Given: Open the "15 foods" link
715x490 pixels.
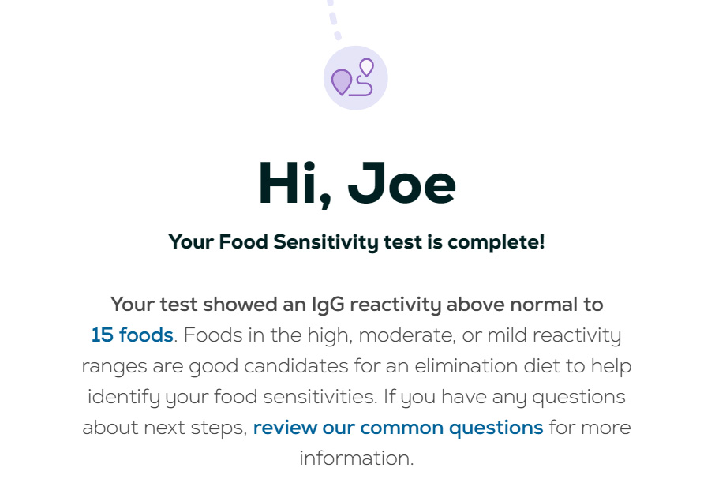Looking at the screenshot, I should click(x=132, y=335).
